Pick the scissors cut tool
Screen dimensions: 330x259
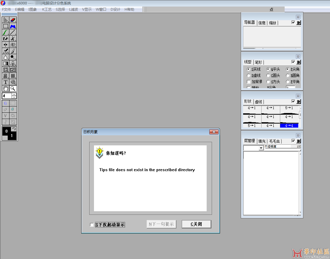pyautogui.click(x=13, y=39)
